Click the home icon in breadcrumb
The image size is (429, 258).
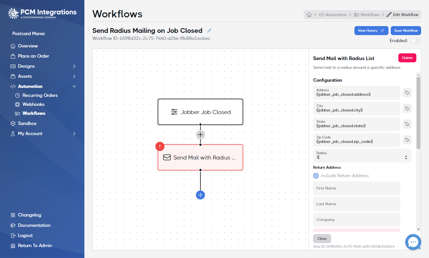tap(309, 15)
